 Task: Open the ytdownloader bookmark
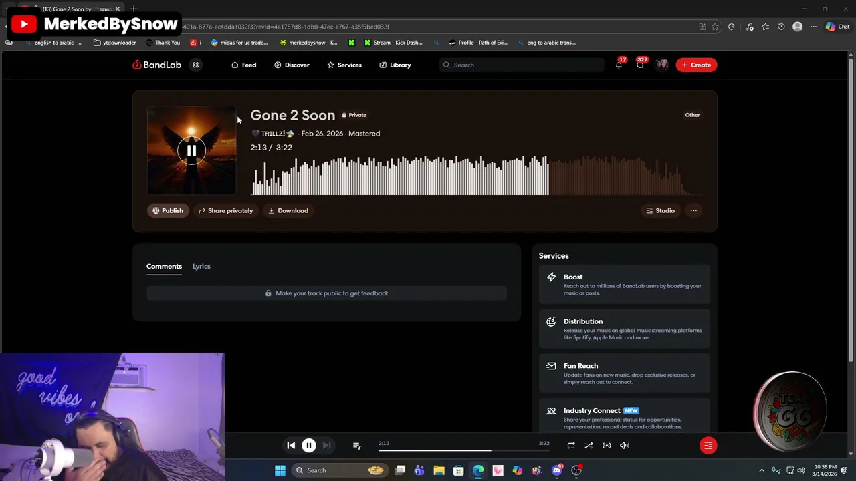coord(115,43)
